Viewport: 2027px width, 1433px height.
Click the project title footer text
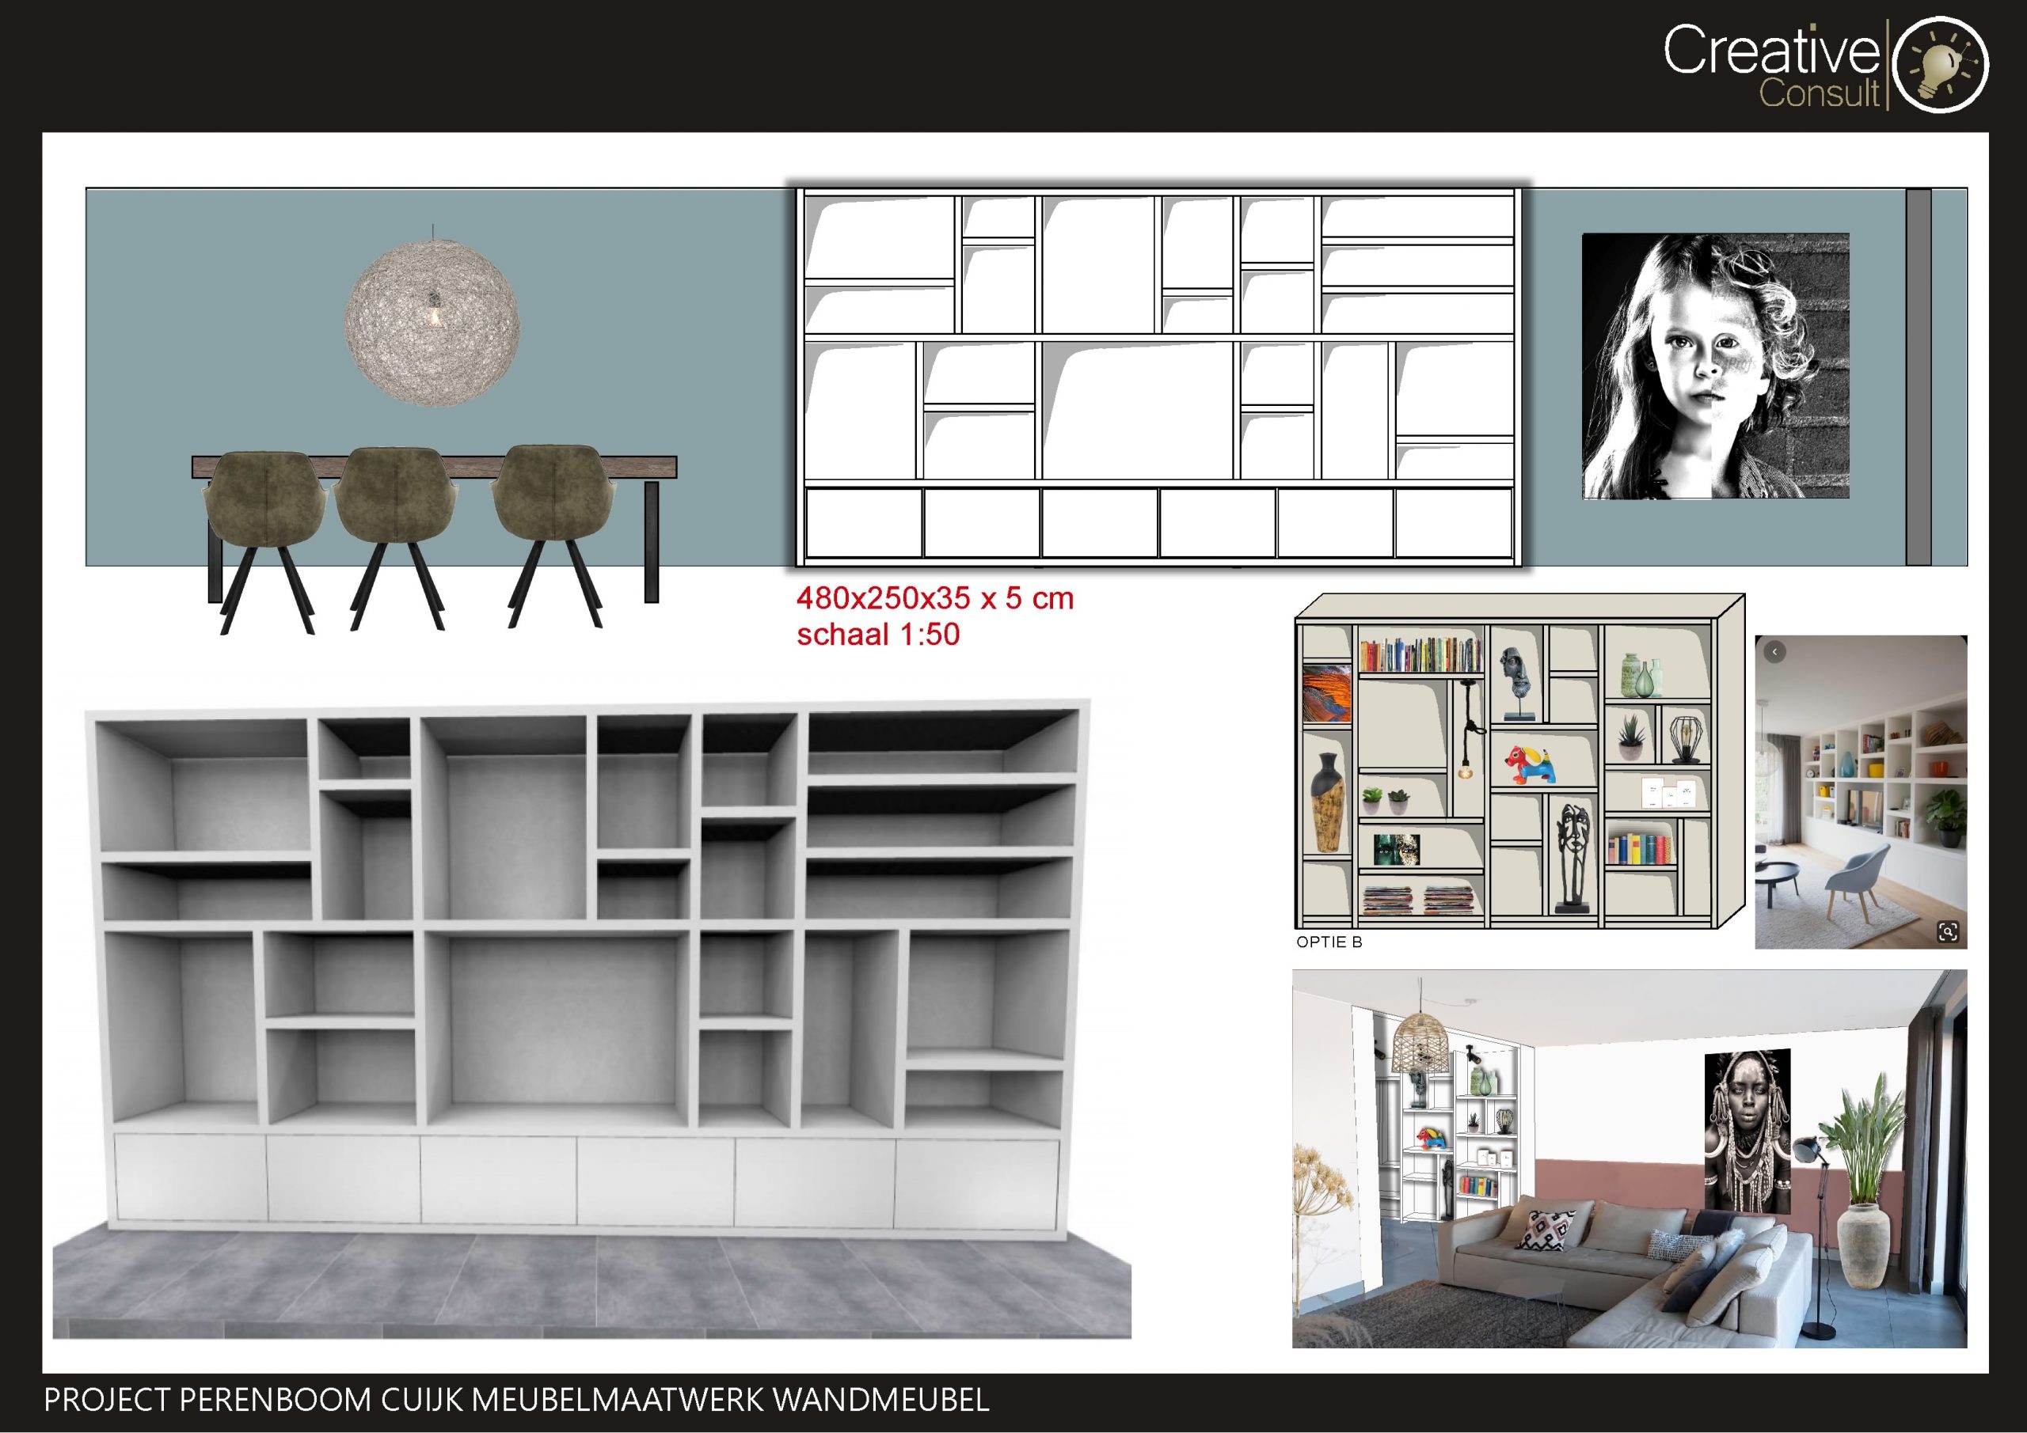click(516, 1401)
